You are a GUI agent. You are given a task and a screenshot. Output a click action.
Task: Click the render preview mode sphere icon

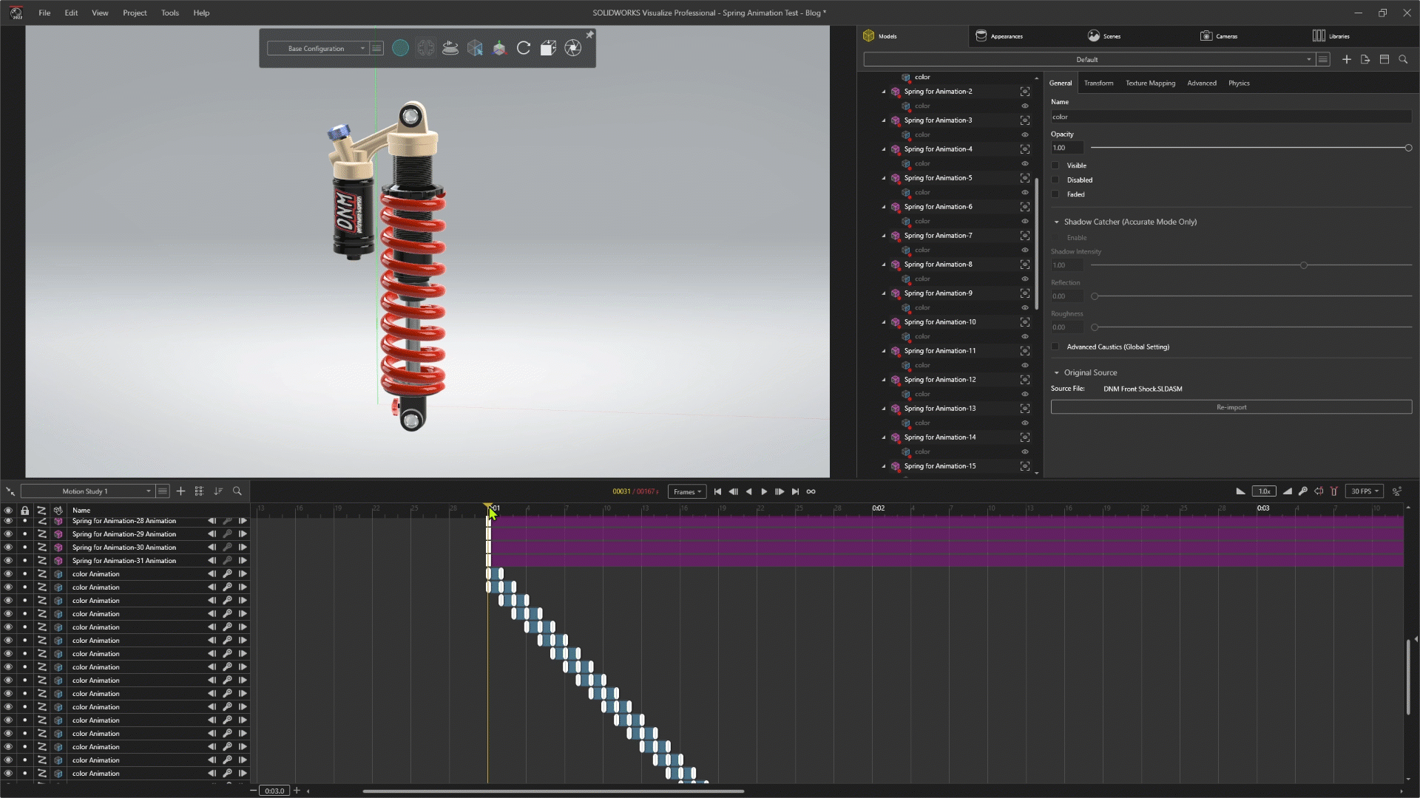(400, 48)
